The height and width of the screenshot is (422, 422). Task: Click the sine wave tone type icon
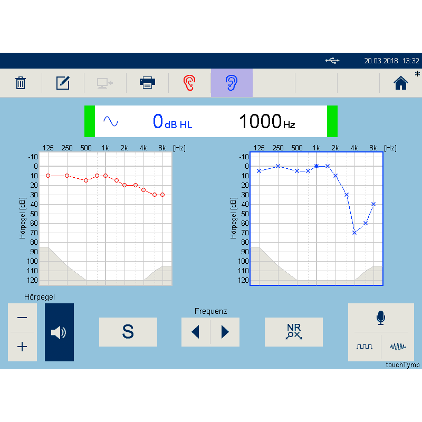pos(111,121)
